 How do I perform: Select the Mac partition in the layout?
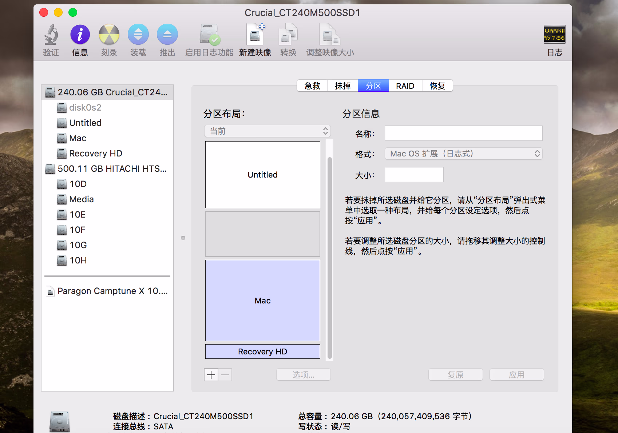pos(262,301)
